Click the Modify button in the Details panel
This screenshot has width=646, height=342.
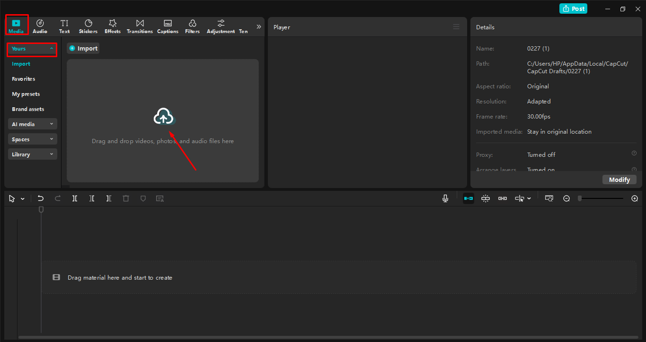pyautogui.click(x=619, y=180)
